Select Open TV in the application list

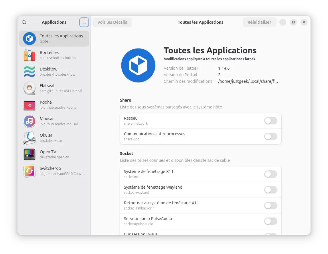coord(54,154)
